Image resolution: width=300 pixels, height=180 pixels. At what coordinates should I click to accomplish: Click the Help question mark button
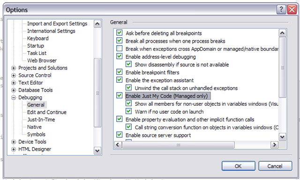(281, 9)
